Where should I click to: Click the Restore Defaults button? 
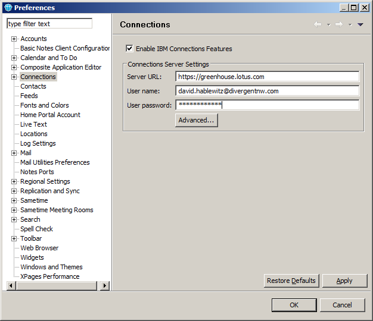291,281
